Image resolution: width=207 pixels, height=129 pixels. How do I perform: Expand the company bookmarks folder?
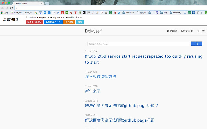coord(175,13)
